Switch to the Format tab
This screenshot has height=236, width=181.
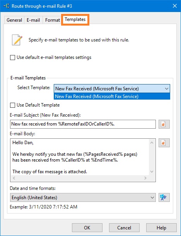[x=53, y=20]
